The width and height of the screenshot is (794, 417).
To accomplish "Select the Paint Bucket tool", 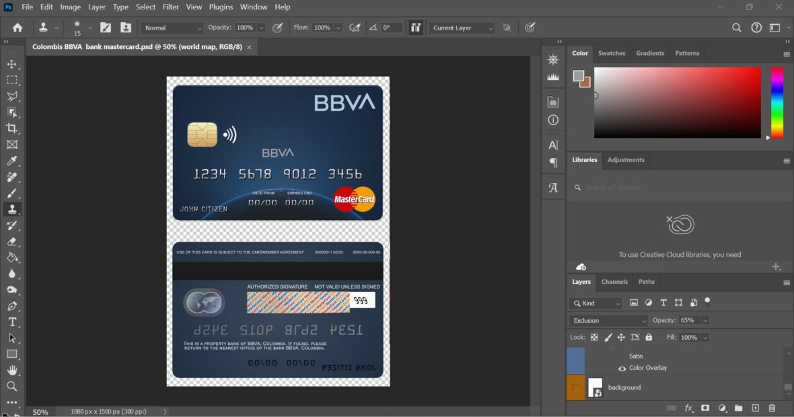I will click(11, 258).
